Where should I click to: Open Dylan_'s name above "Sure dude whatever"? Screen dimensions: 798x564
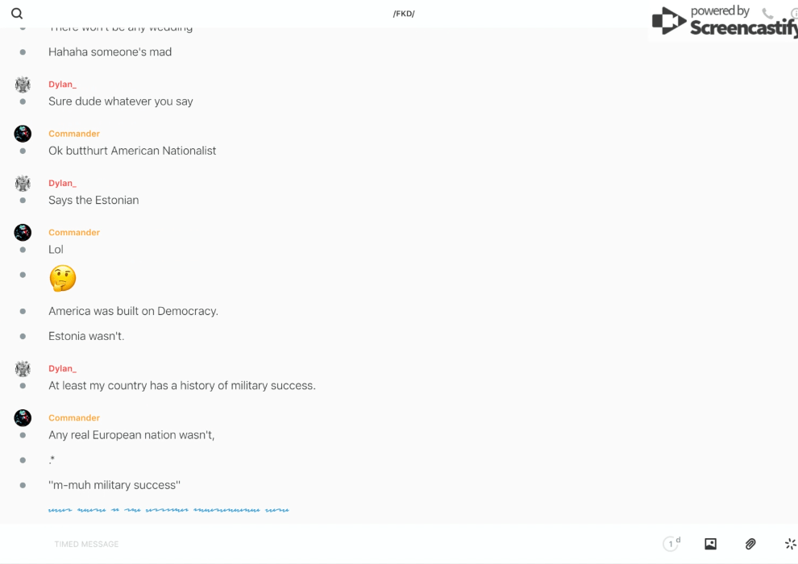[62, 85]
